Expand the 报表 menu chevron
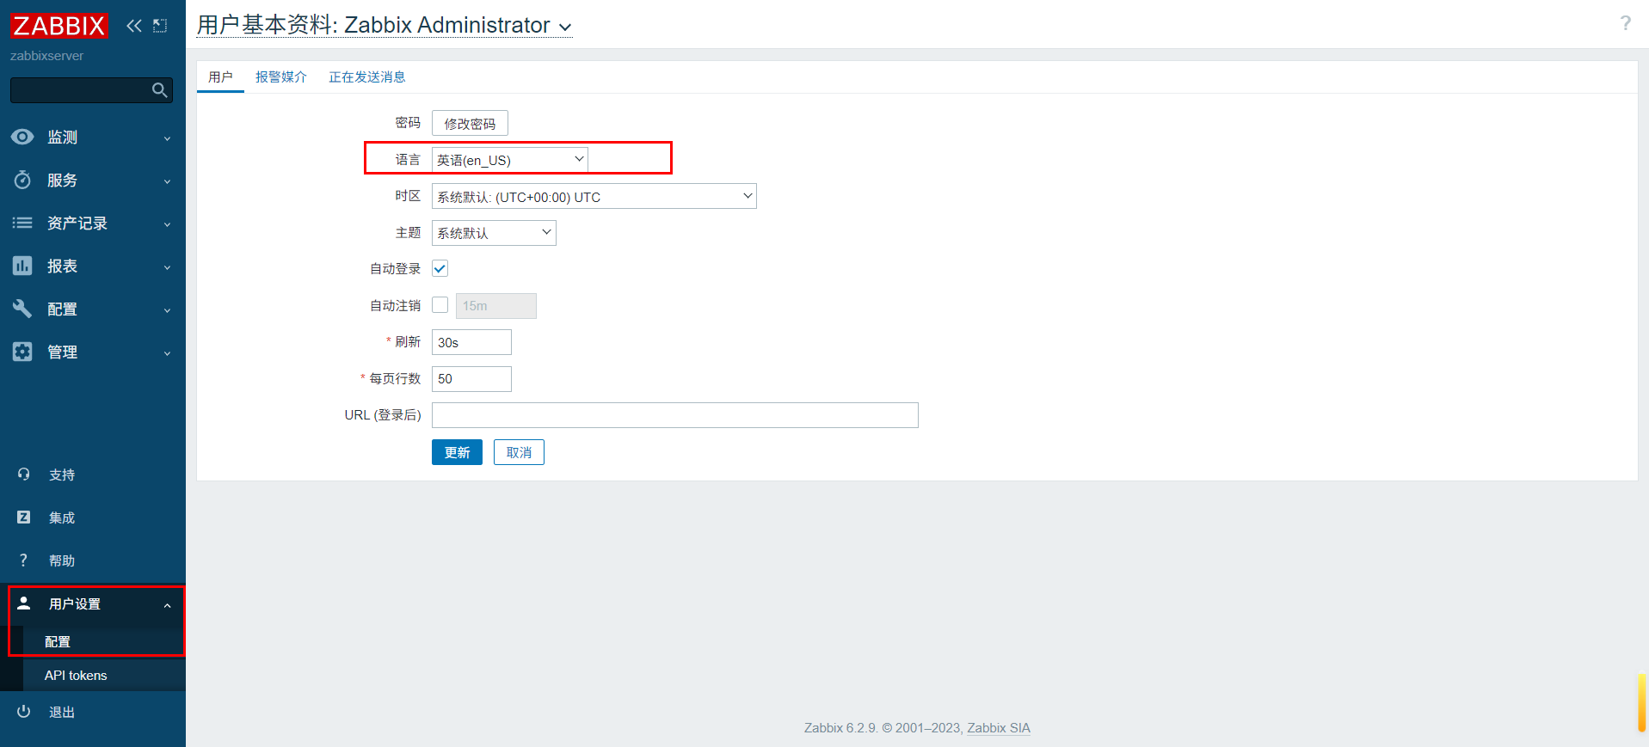Viewport: 1649px width, 747px height. (x=167, y=267)
